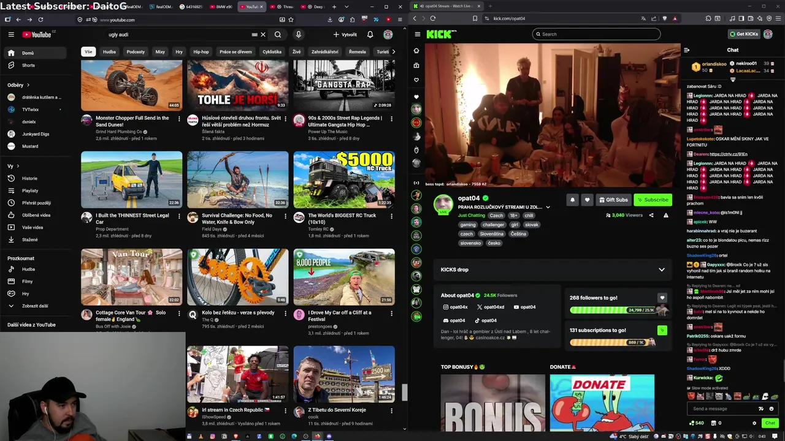The height and width of the screenshot is (441, 785).
Task: Share the opat04 stream
Action: 651,215
